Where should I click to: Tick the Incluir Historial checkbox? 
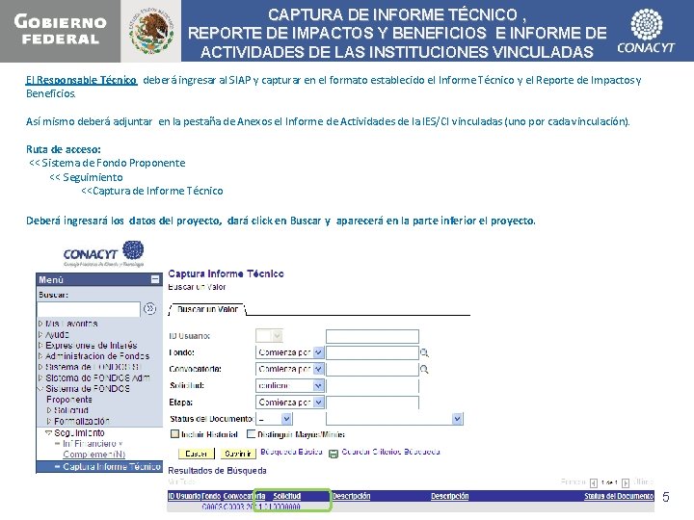(174, 434)
